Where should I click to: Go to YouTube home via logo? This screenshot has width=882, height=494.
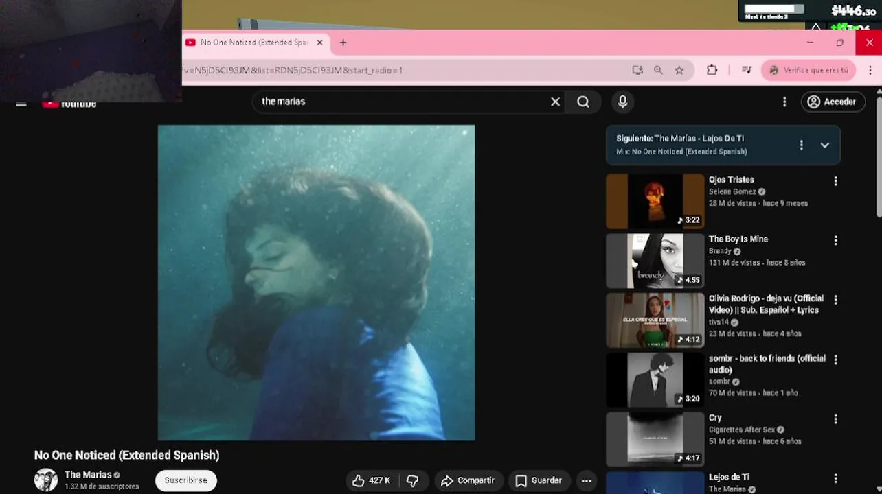pyautogui.click(x=69, y=104)
